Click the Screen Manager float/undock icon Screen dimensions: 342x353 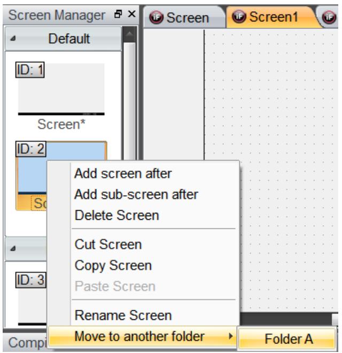pyautogui.click(x=118, y=14)
